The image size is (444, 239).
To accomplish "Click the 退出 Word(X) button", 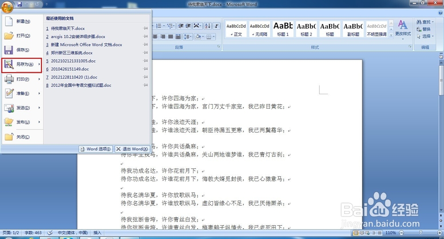I will coord(132,149).
